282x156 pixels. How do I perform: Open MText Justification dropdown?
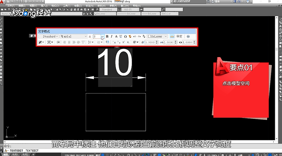pos(50,42)
